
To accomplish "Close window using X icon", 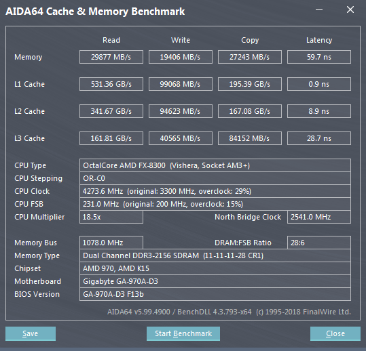I will tap(350, 9).
